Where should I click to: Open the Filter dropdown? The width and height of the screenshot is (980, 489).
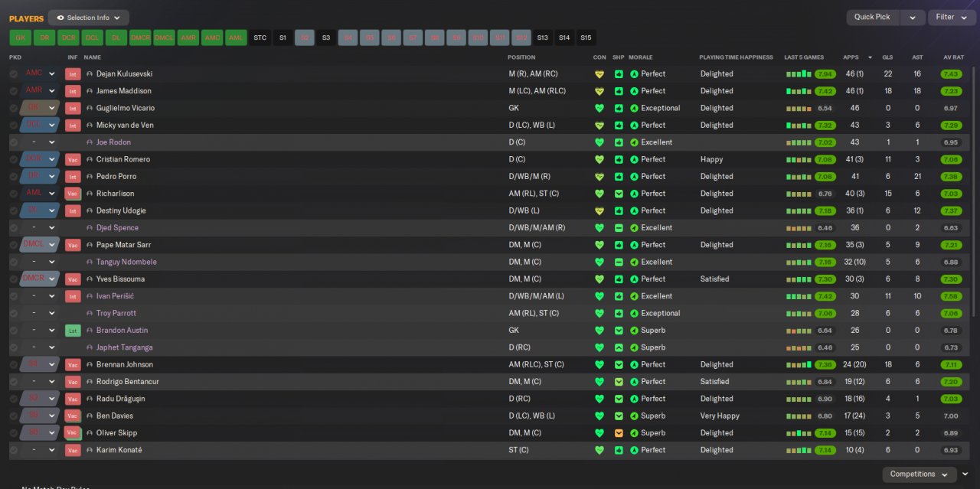tap(952, 17)
